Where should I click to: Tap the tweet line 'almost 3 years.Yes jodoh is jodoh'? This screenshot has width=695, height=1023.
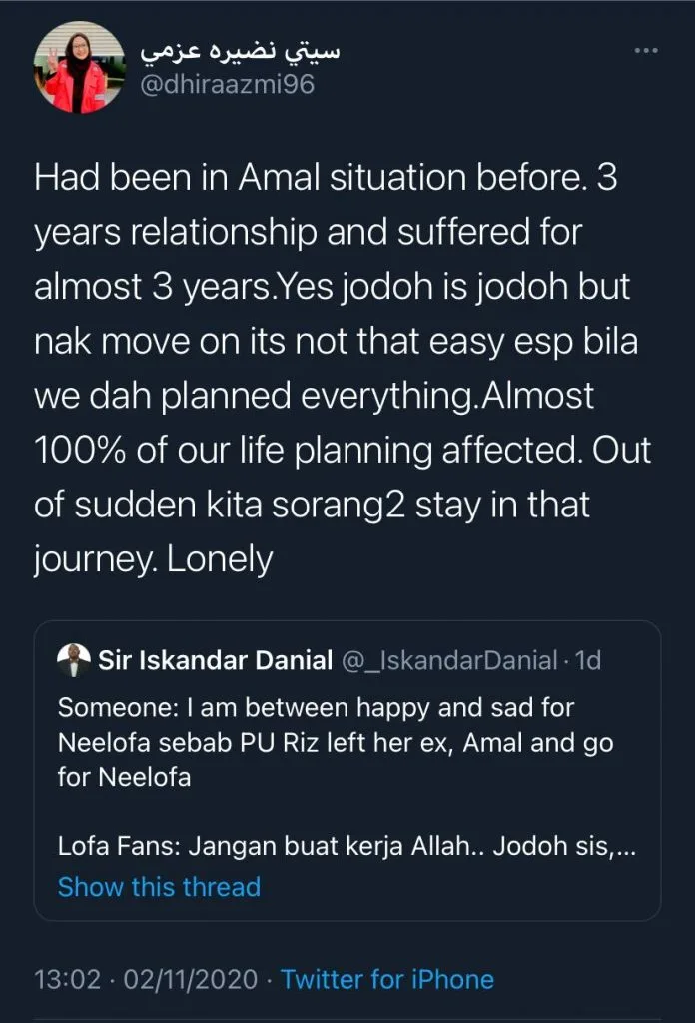point(333,288)
